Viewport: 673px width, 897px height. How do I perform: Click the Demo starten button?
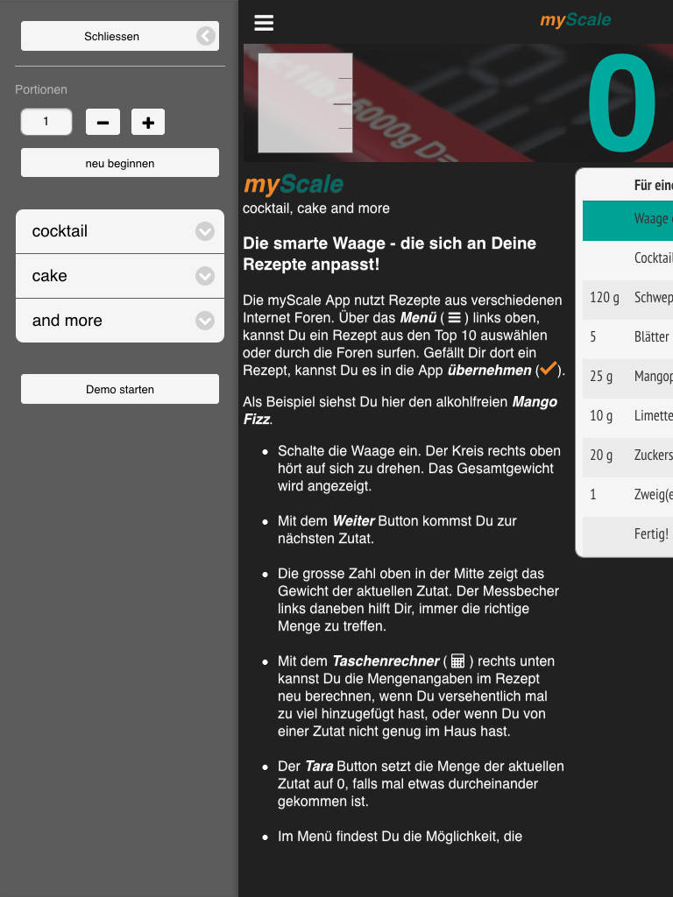[x=119, y=389]
